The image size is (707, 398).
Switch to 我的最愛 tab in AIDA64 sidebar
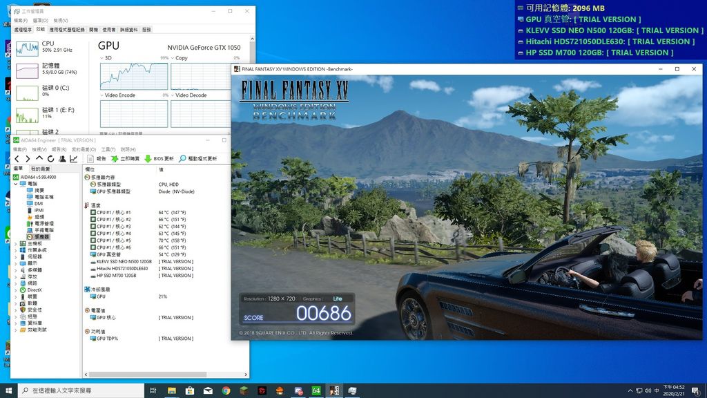[x=40, y=169]
